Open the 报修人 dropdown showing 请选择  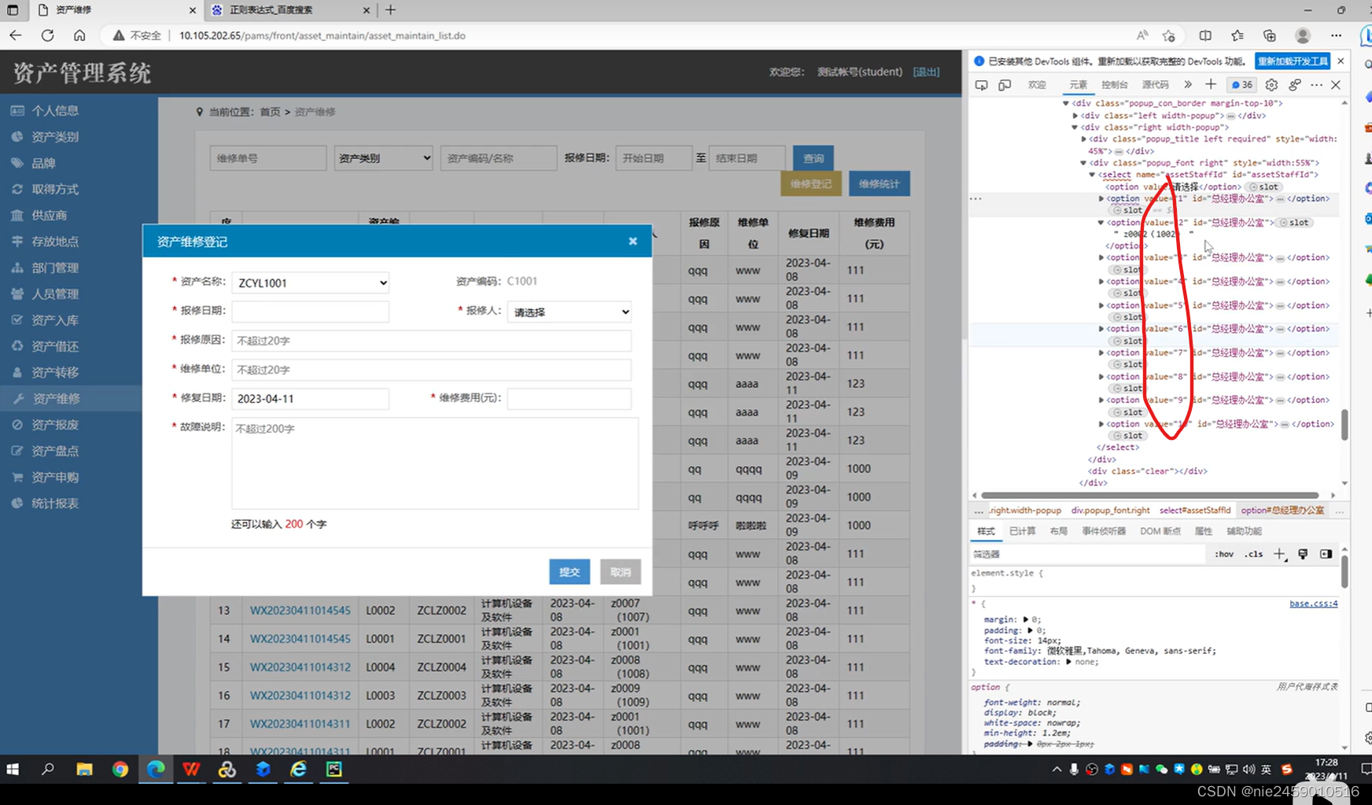tap(570, 312)
